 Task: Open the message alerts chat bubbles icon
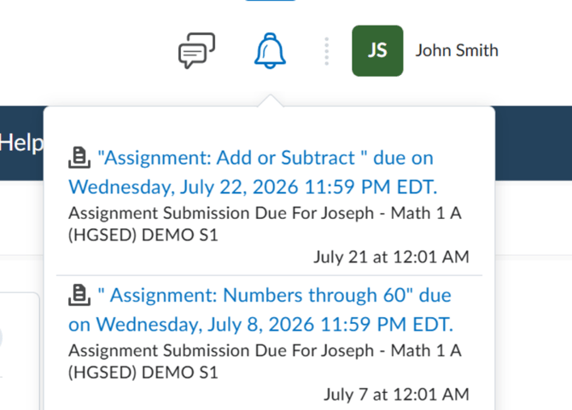196,50
